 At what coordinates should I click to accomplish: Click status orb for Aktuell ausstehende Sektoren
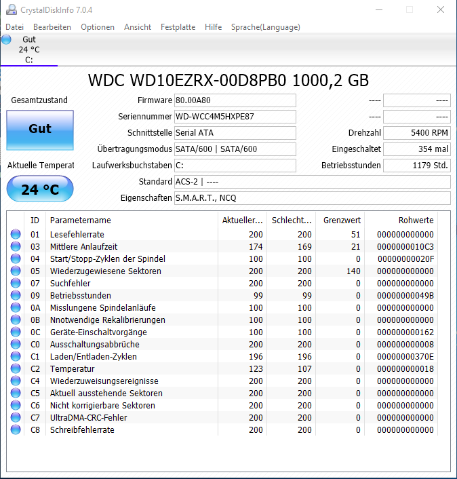click(x=16, y=393)
